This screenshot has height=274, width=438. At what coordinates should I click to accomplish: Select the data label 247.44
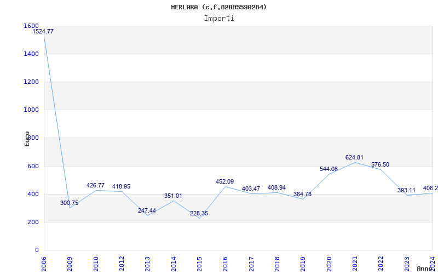click(x=147, y=210)
